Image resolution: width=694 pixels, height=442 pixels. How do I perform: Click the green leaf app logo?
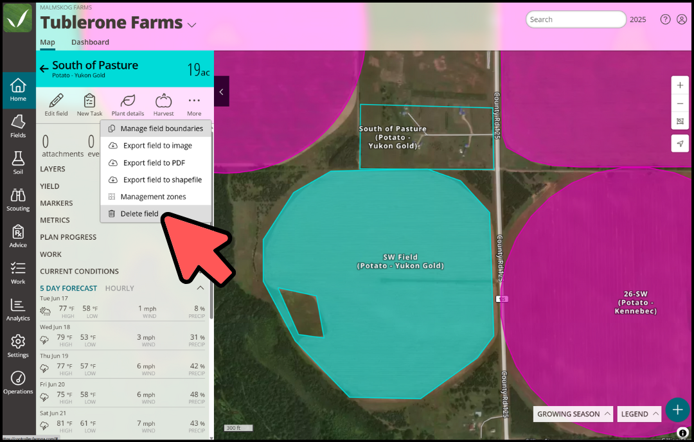[x=18, y=18]
